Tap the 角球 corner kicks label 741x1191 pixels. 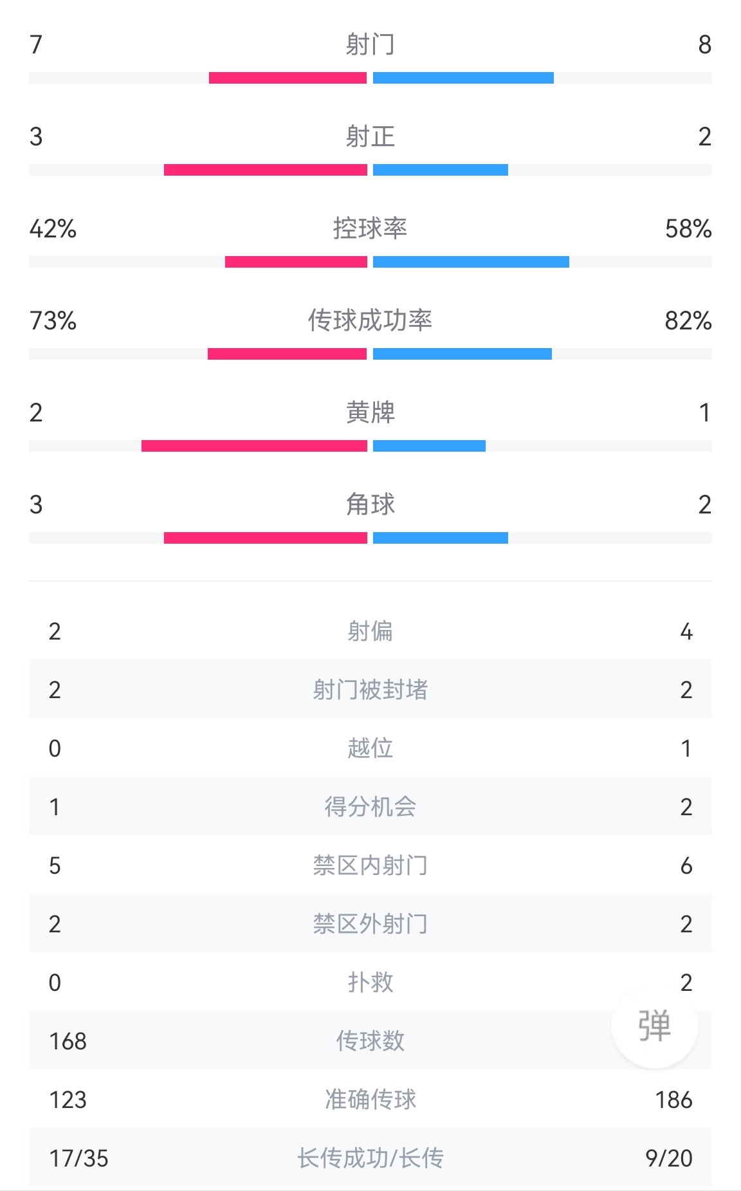(370, 504)
